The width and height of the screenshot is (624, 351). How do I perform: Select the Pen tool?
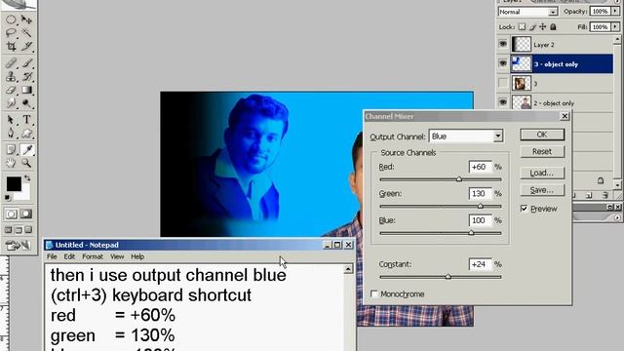pos(11,133)
